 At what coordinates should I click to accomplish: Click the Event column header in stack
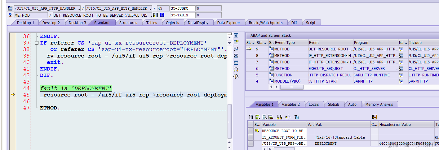pyautogui.click(x=331, y=42)
